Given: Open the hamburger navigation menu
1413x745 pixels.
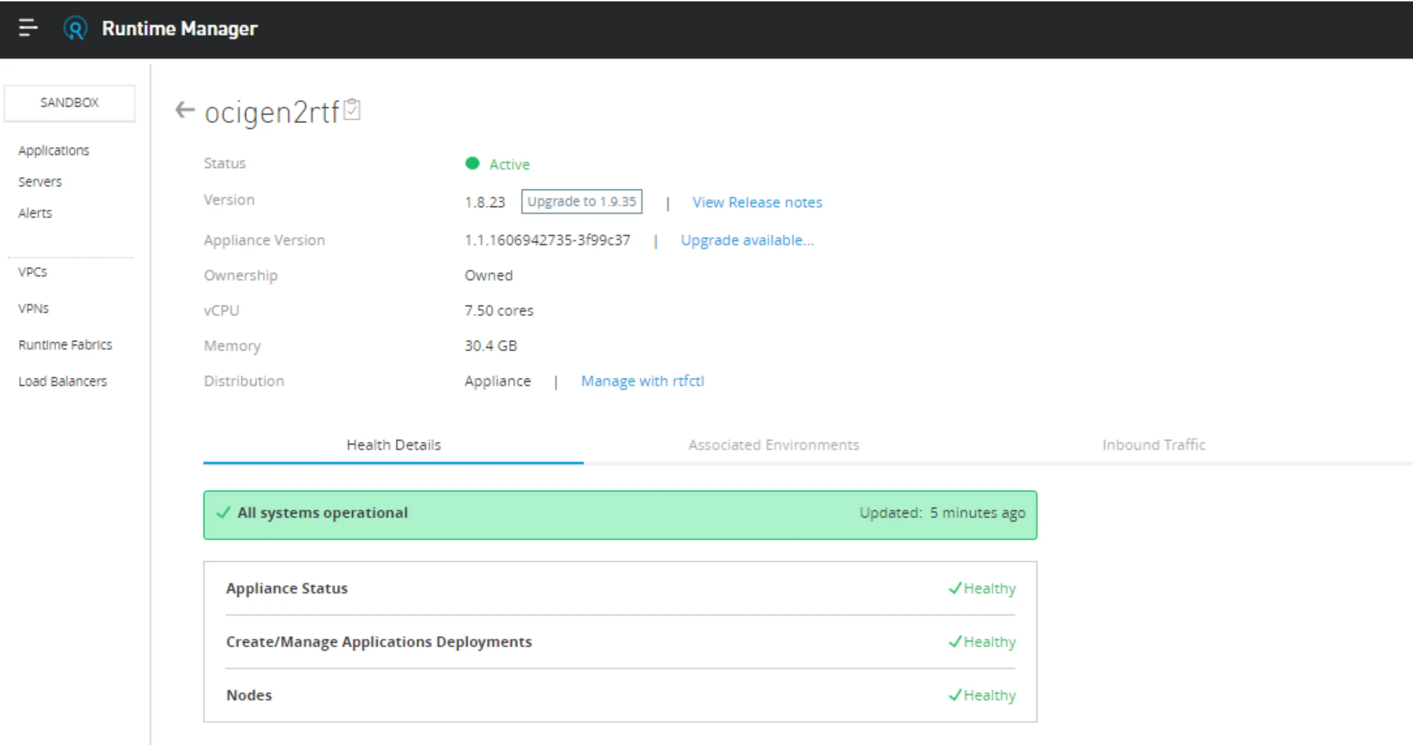Looking at the screenshot, I should [x=28, y=27].
